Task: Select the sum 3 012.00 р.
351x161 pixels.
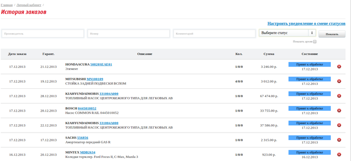Action: pyautogui.click(x=269, y=81)
